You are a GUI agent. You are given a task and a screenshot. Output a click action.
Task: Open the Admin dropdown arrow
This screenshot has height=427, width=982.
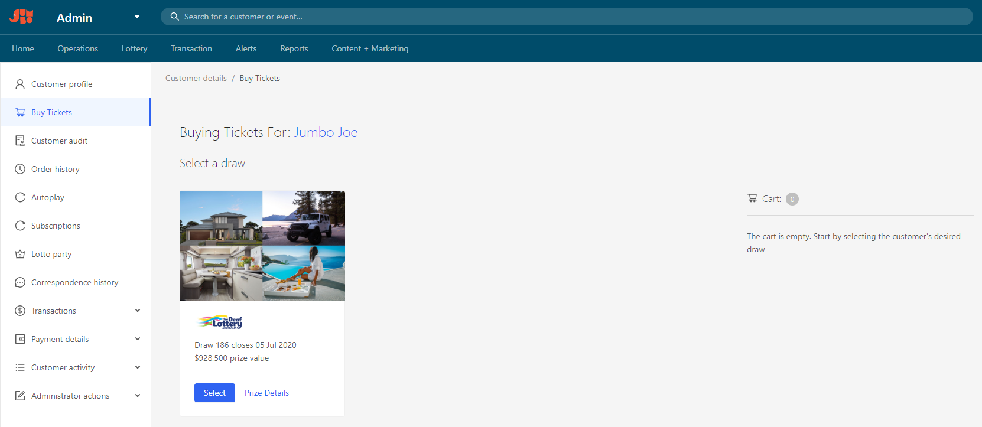(x=137, y=17)
